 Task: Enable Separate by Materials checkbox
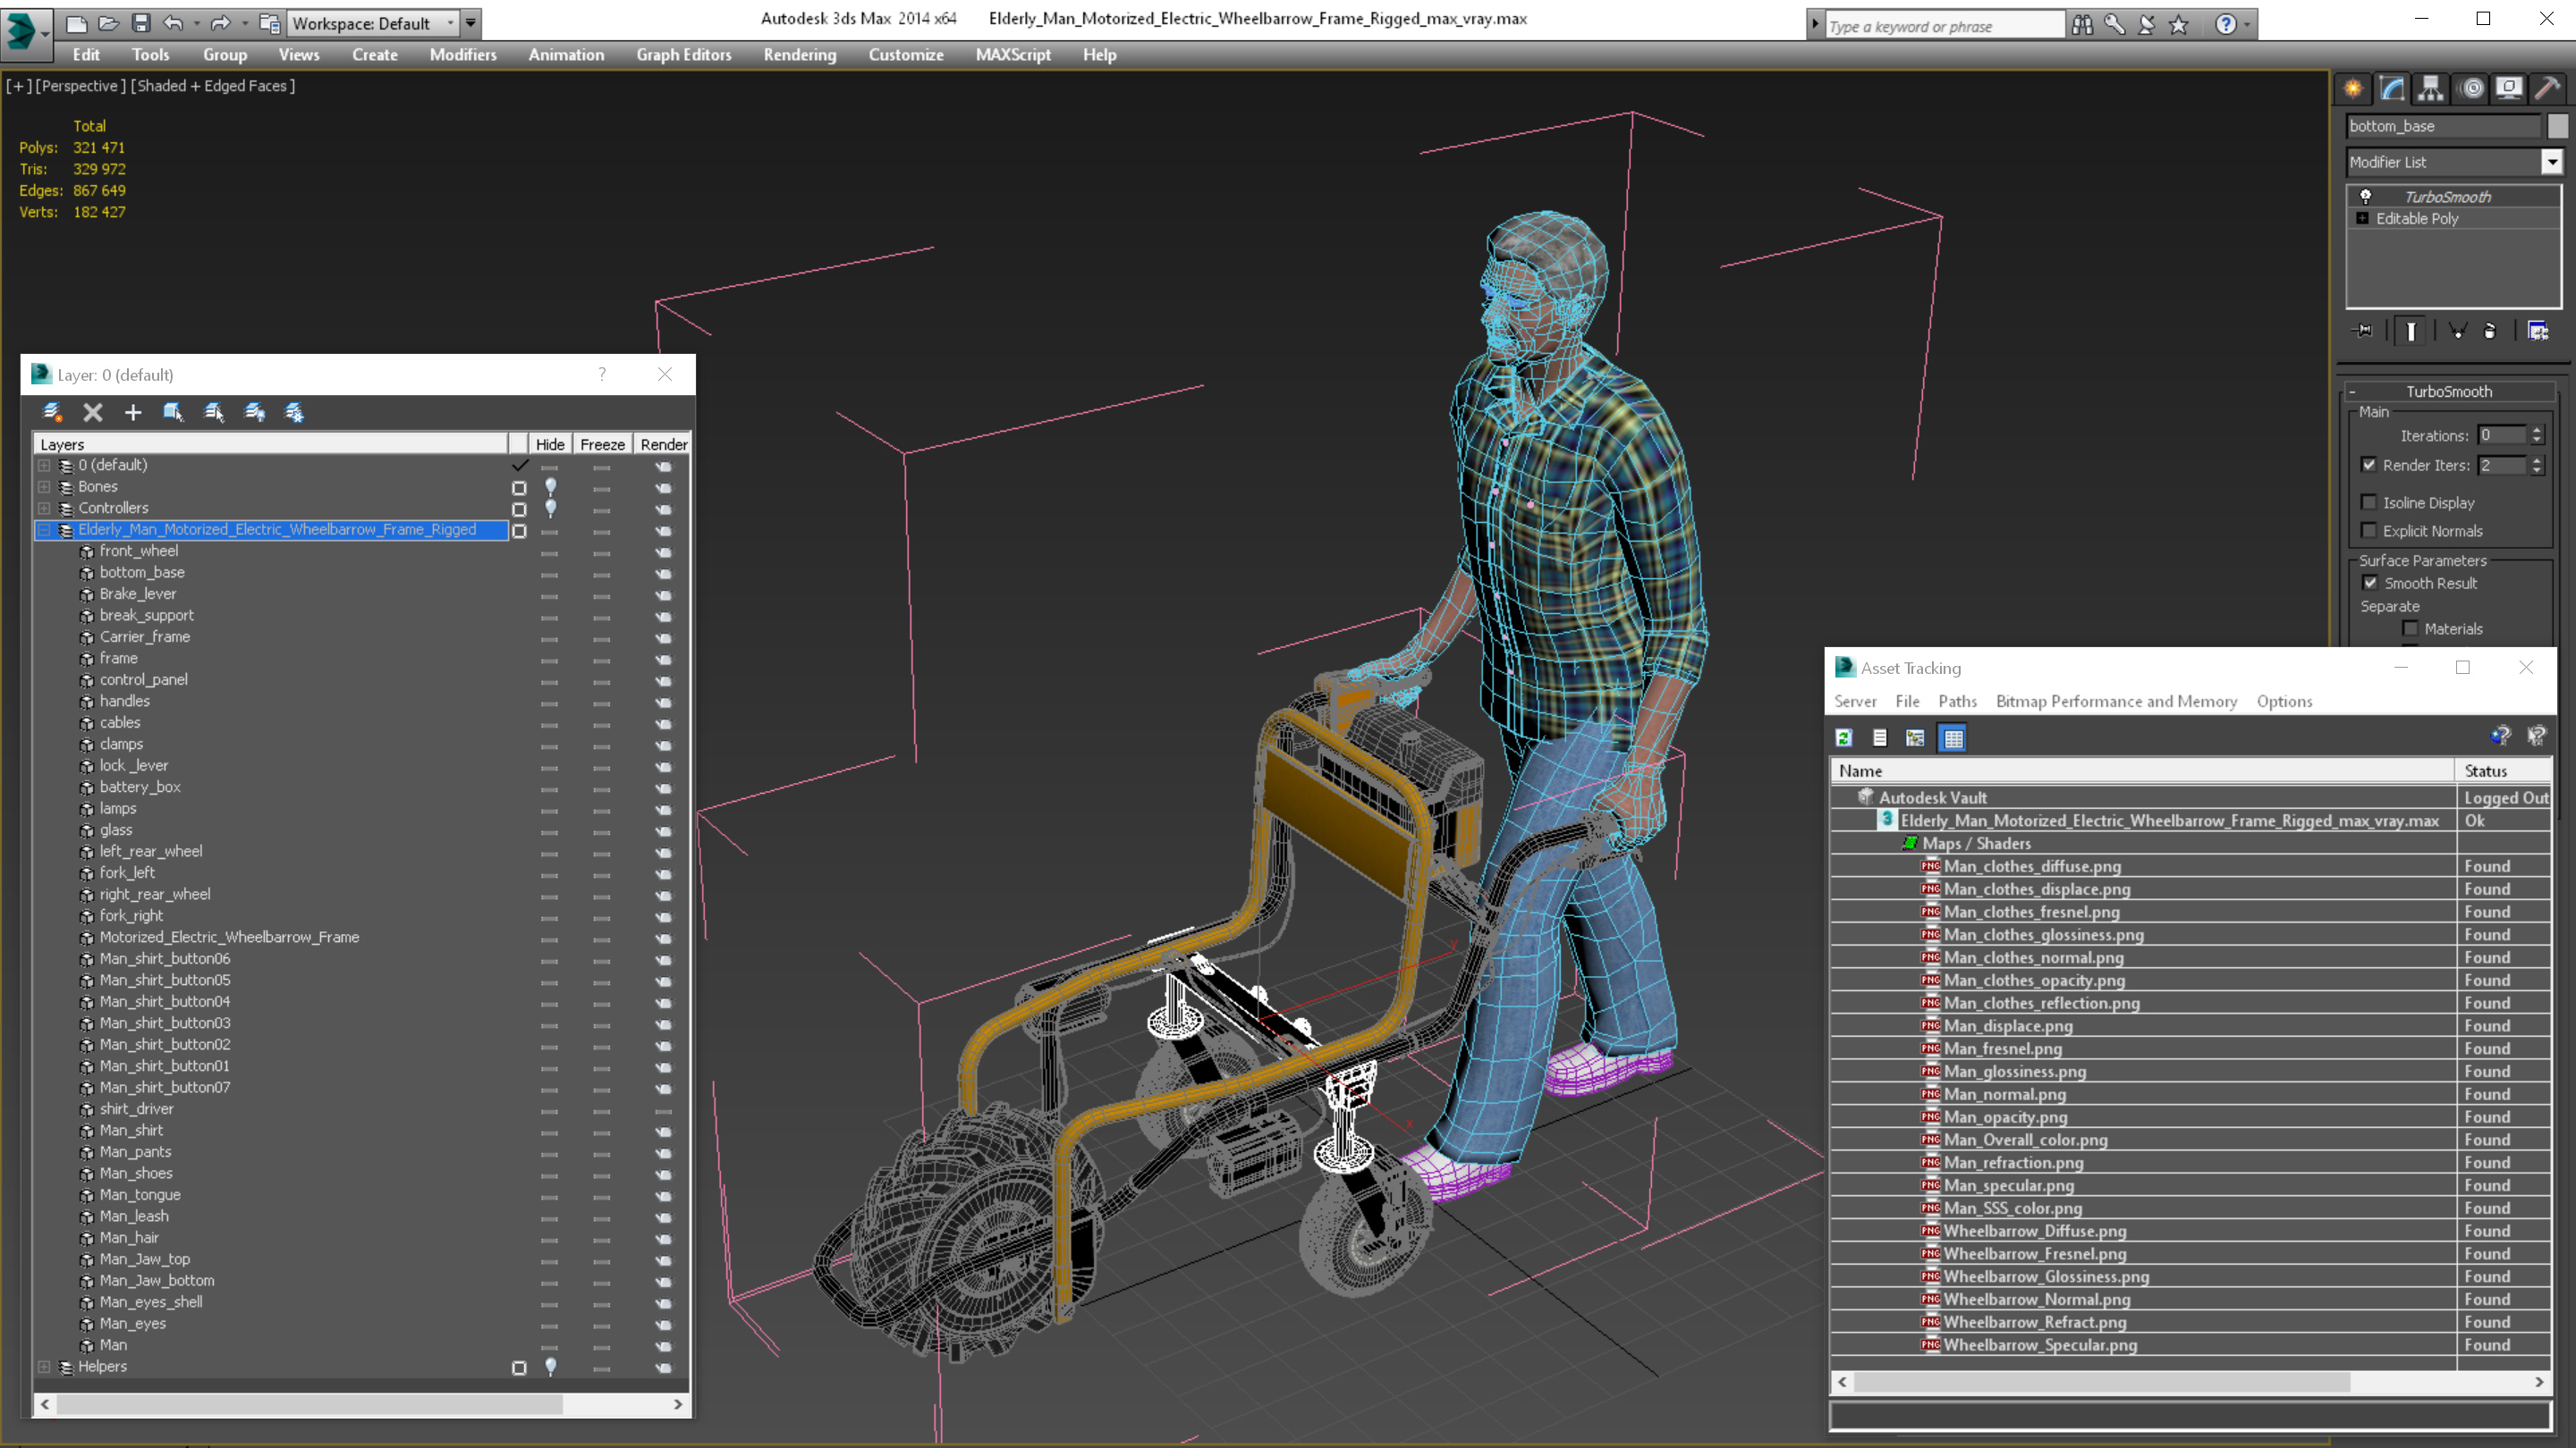(2410, 628)
